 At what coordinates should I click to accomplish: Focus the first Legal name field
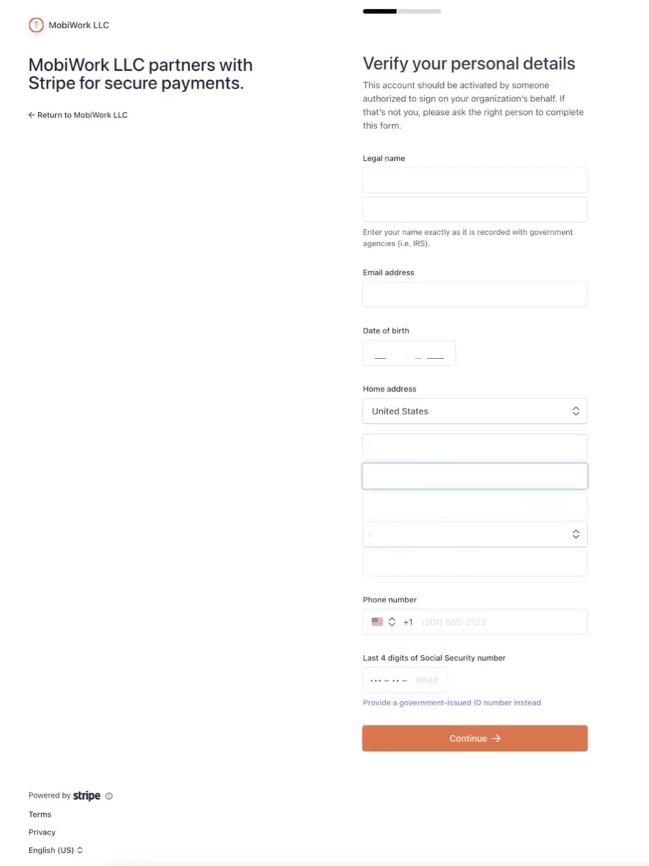click(x=474, y=180)
